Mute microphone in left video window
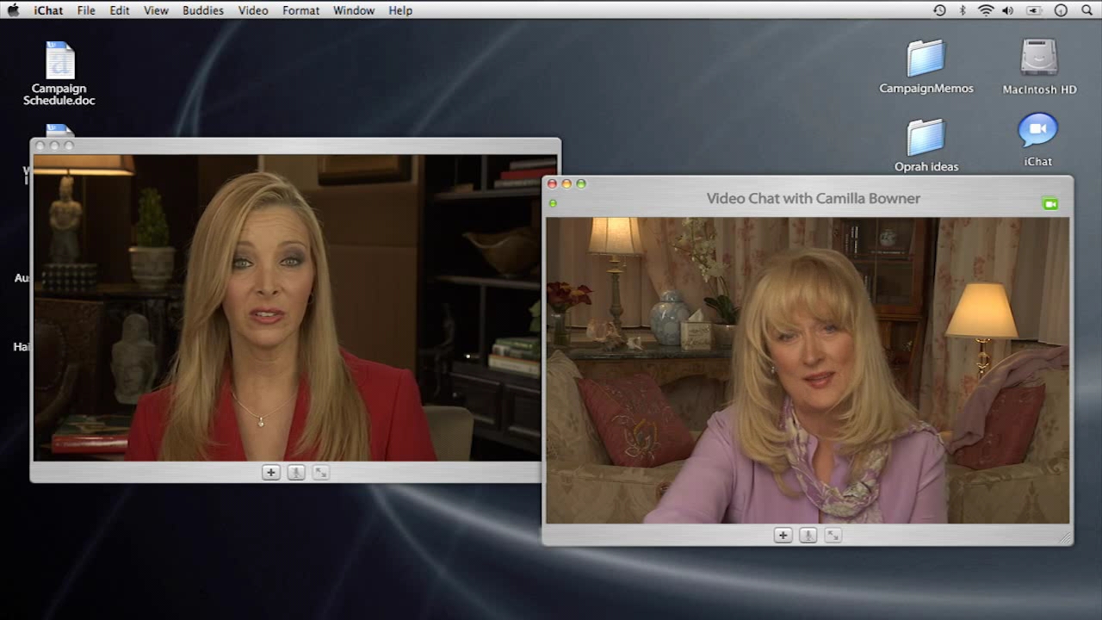1102x620 pixels. [295, 472]
